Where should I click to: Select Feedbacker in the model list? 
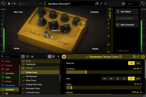[x=40, y=64]
